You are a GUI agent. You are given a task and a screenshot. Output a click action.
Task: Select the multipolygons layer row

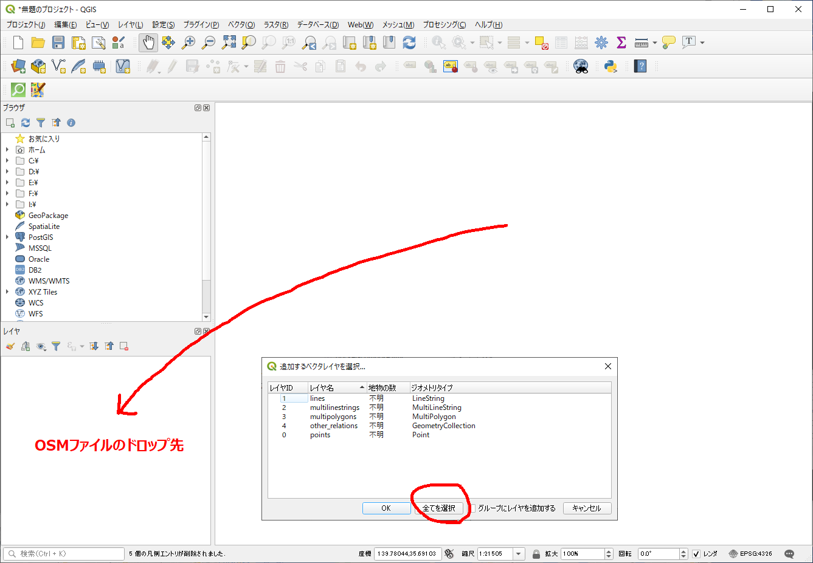point(333,417)
